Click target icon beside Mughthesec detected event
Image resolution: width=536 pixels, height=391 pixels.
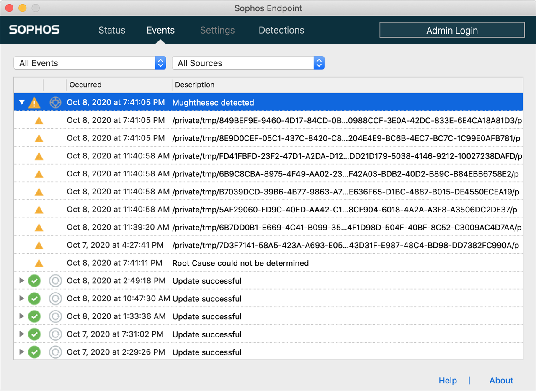point(55,103)
